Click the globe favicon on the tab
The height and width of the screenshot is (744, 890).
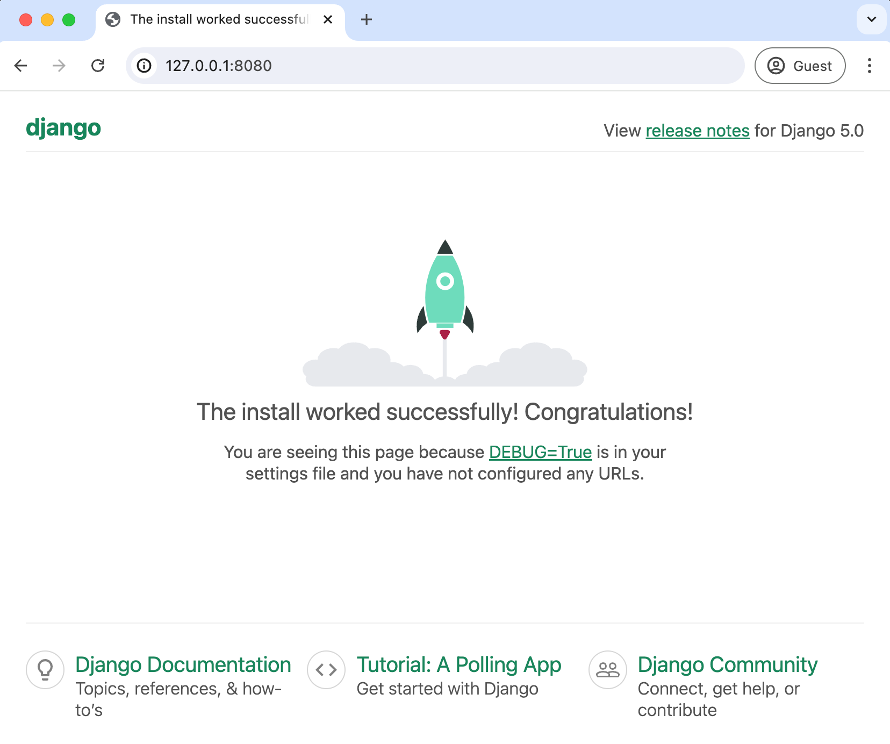(113, 20)
